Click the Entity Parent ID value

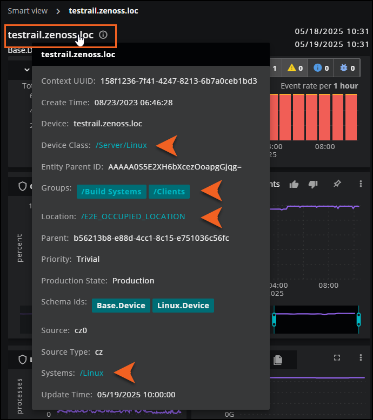coord(175,167)
